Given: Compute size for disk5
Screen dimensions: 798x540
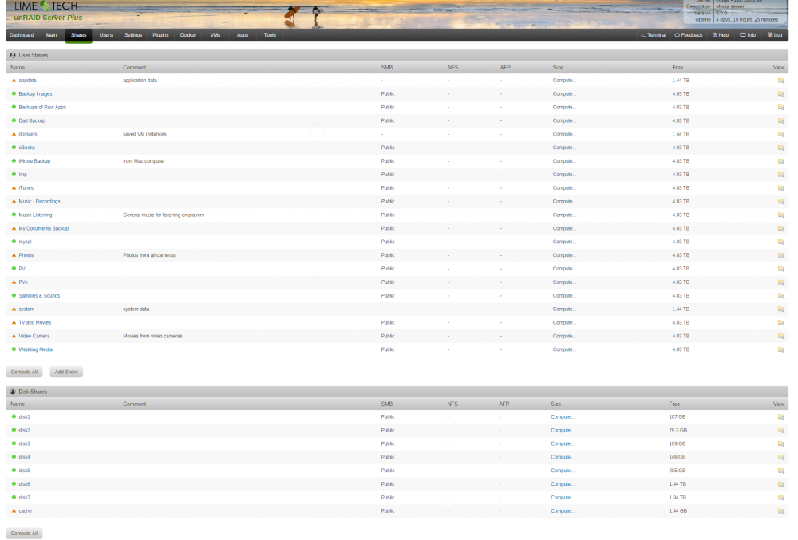Looking at the screenshot, I should [562, 471].
